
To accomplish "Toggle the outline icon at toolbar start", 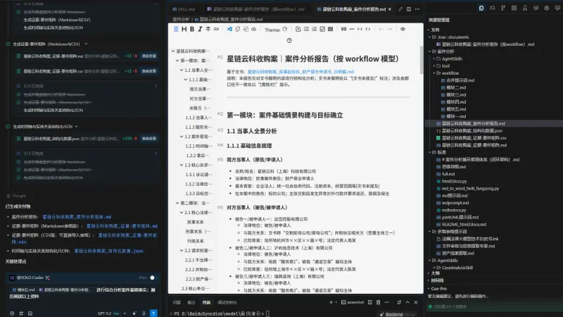I will [176, 29].
